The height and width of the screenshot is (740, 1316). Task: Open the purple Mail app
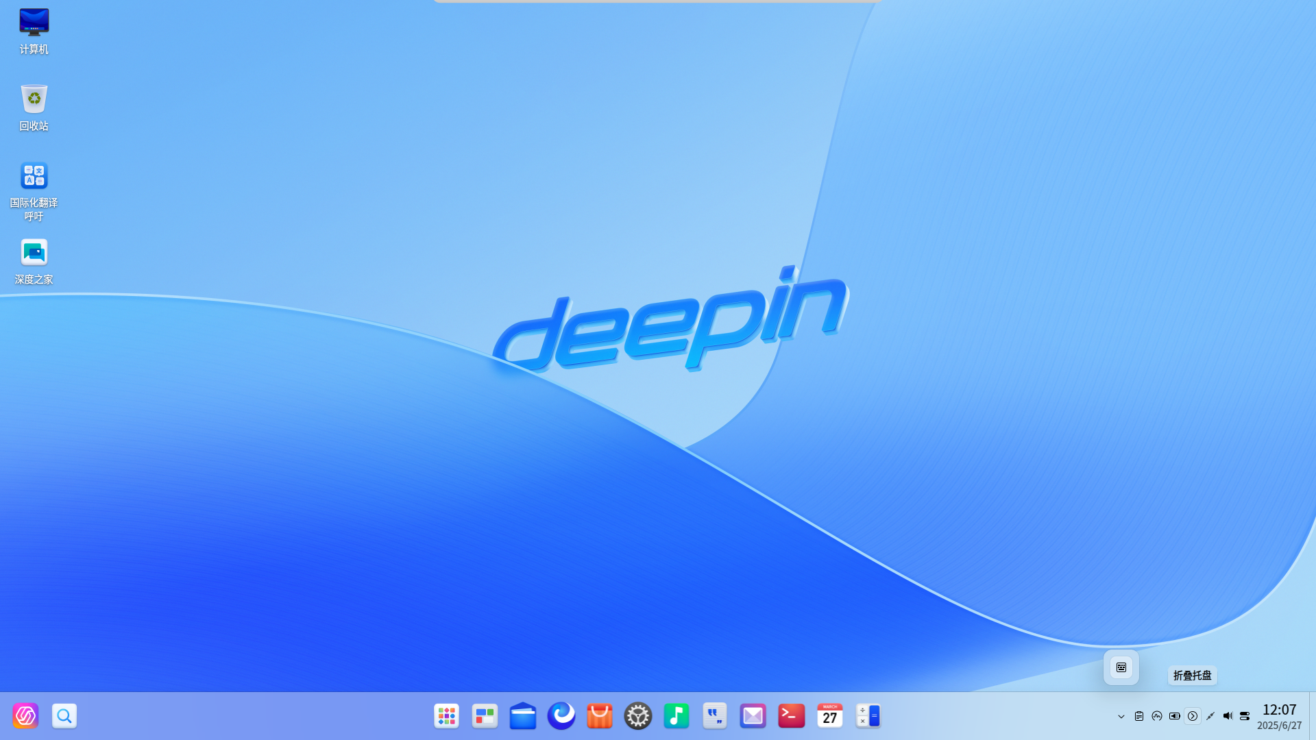click(753, 716)
